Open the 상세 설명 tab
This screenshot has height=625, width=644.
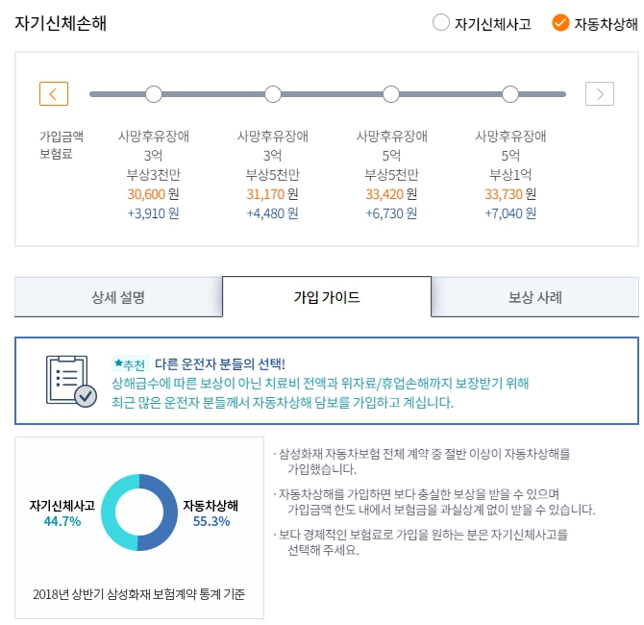click(118, 297)
